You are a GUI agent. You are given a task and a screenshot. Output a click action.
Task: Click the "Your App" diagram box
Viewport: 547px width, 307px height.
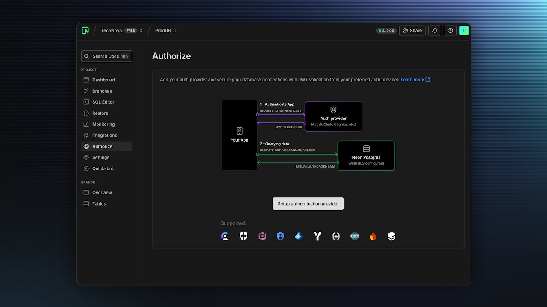point(239,135)
